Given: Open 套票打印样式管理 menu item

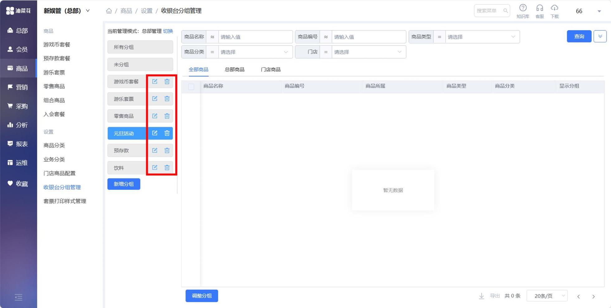Looking at the screenshot, I should [x=65, y=201].
